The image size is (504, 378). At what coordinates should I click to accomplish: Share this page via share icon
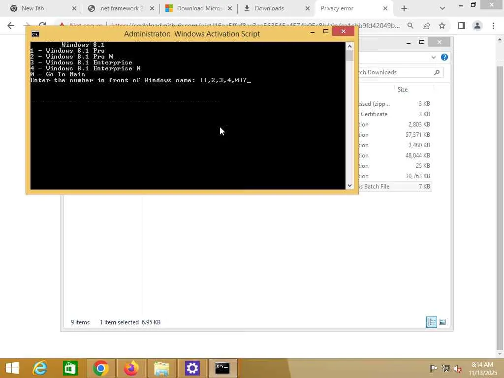tap(426, 26)
